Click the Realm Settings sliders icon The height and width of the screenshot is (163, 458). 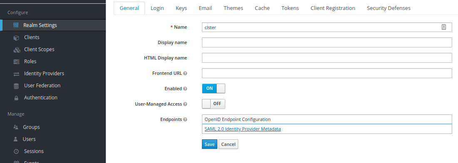click(16, 25)
